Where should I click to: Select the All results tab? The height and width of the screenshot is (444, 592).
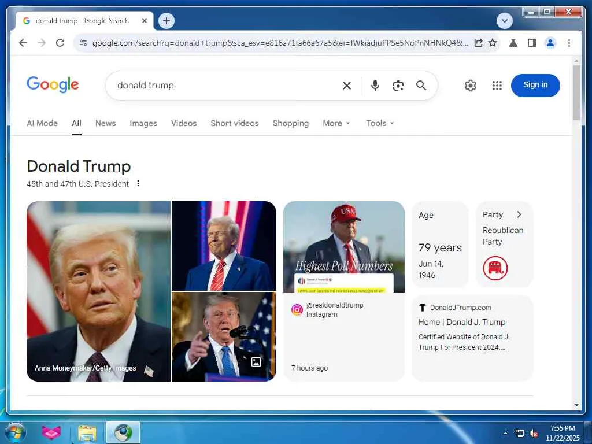pyautogui.click(x=77, y=124)
